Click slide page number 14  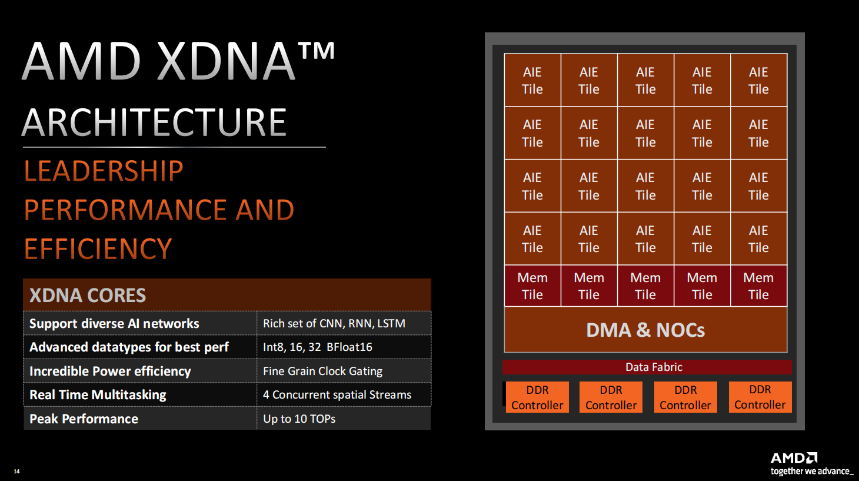(16, 471)
